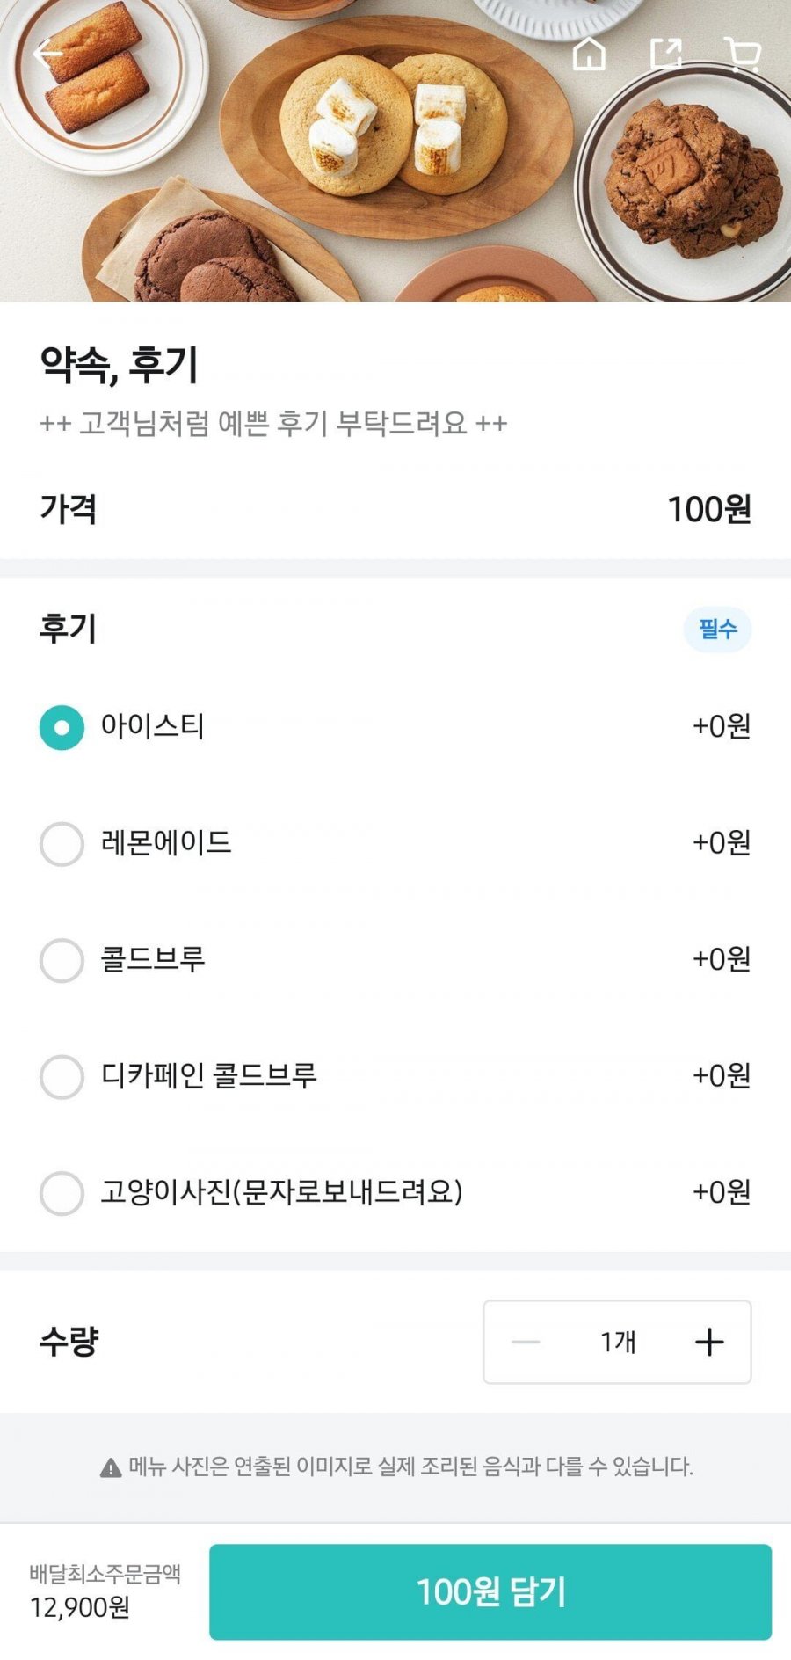Image resolution: width=791 pixels, height=1660 pixels.
Task: Tap the 1개 quantity field
Action: pos(617,1342)
